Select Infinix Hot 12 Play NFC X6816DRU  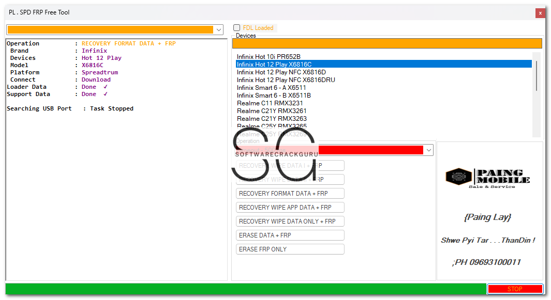coord(384,80)
